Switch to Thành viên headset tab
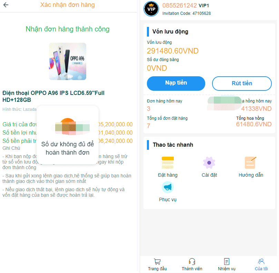 [x=192, y=265]
